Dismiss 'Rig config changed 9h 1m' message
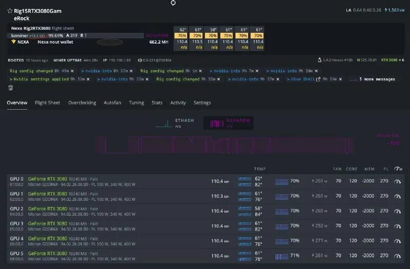 click(x=200, y=71)
